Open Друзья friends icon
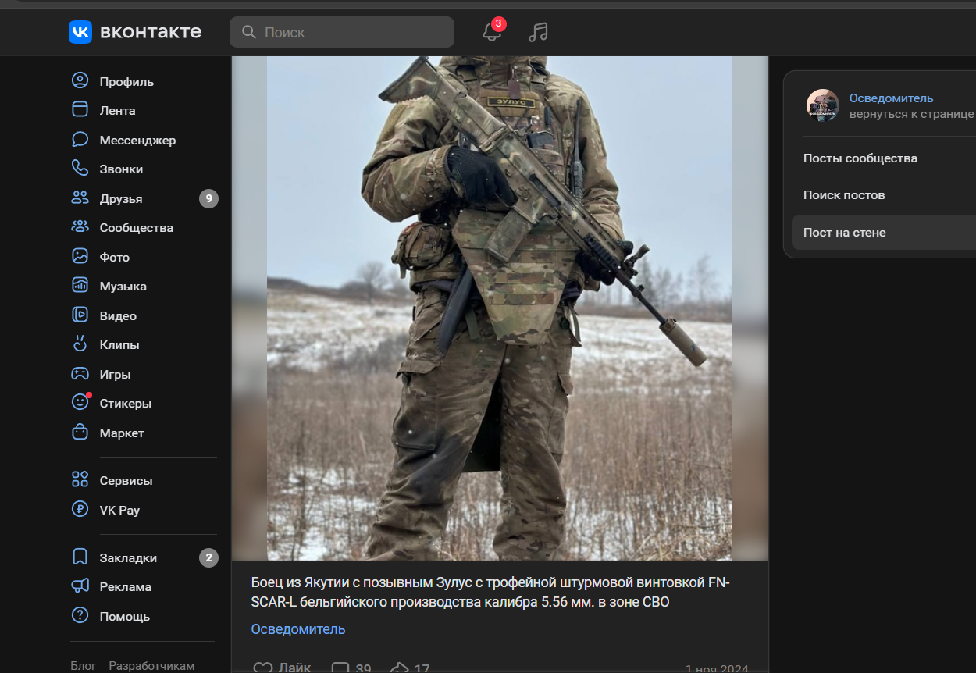This screenshot has height=673, width=976. (80, 198)
